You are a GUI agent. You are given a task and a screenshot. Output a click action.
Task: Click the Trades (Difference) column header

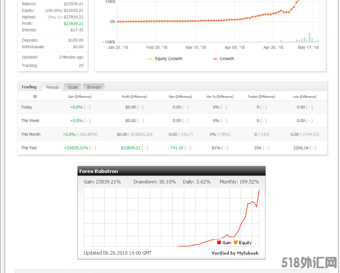[x=261, y=97]
